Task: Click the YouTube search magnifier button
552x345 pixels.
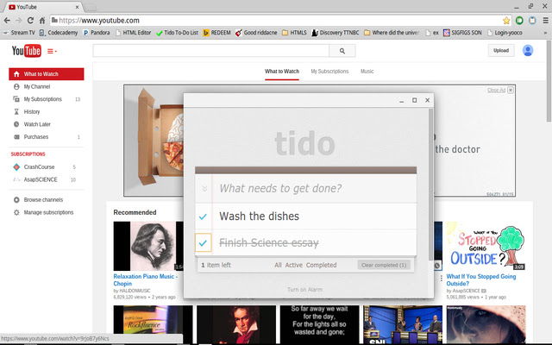Action: point(342,51)
